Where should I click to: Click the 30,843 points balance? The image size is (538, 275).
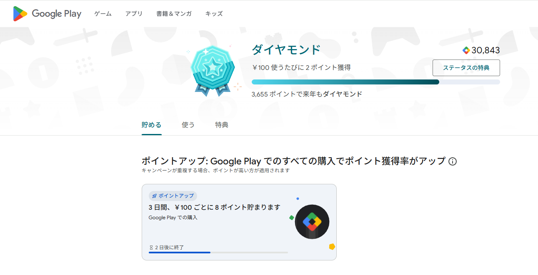(485, 50)
